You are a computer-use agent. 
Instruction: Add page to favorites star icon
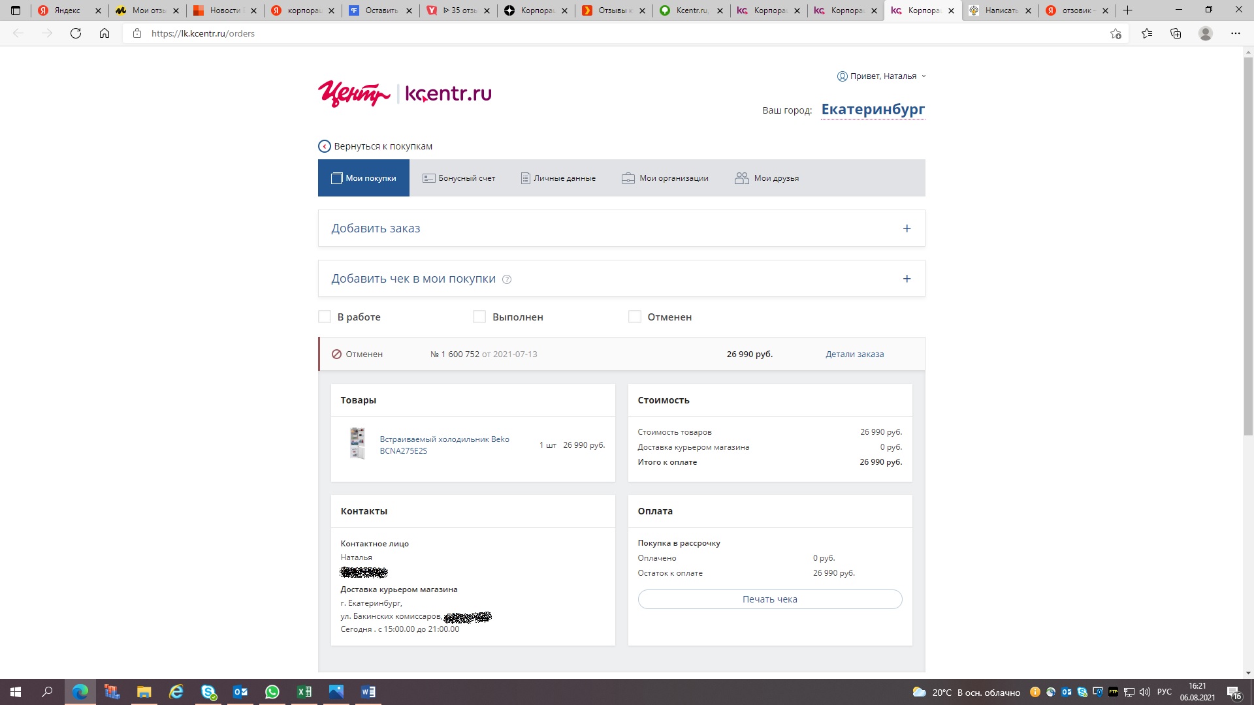[x=1116, y=33]
